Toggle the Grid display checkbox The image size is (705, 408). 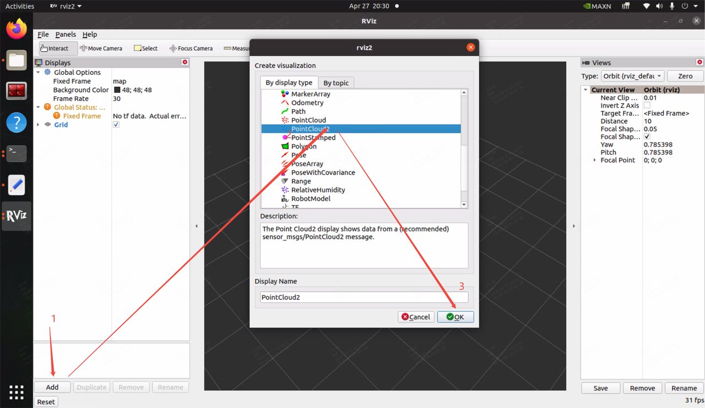[x=116, y=125]
